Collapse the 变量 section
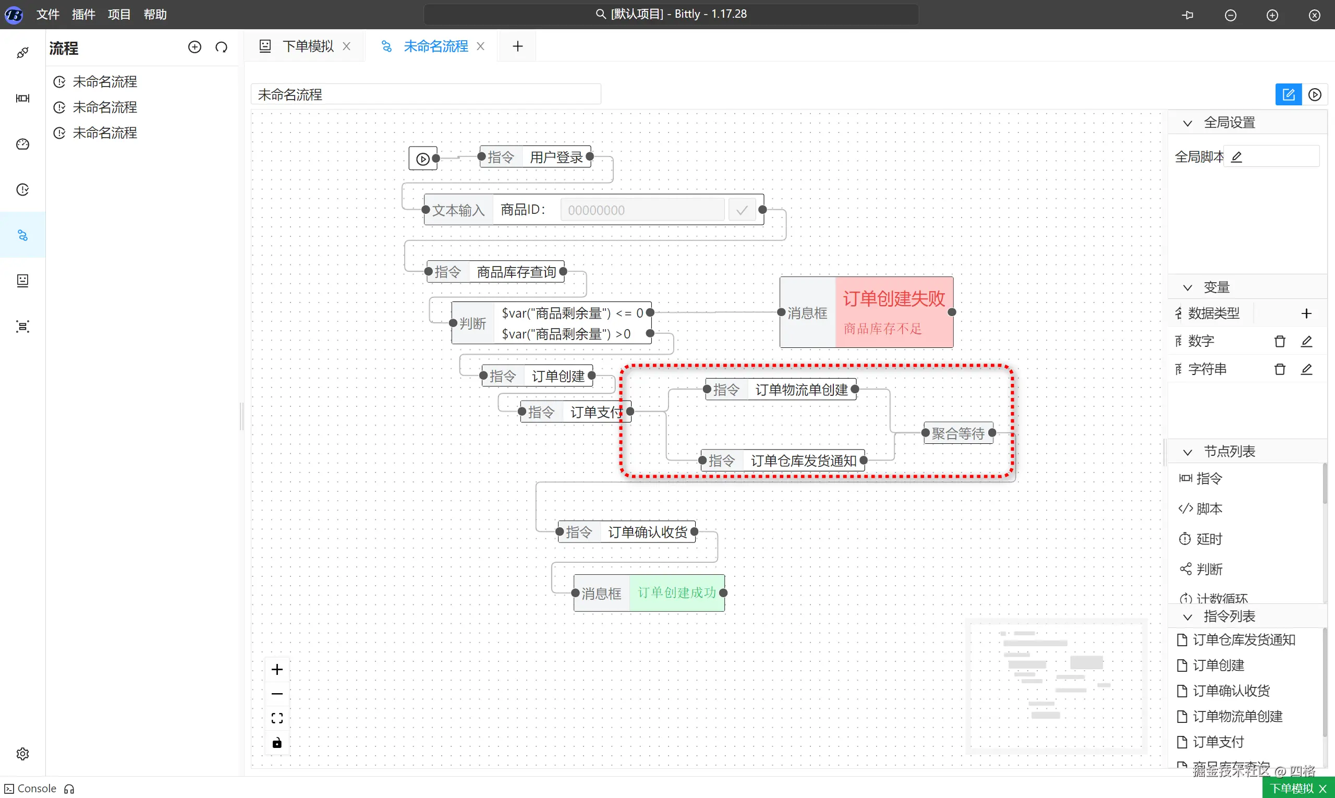 tap(1188, 288)
